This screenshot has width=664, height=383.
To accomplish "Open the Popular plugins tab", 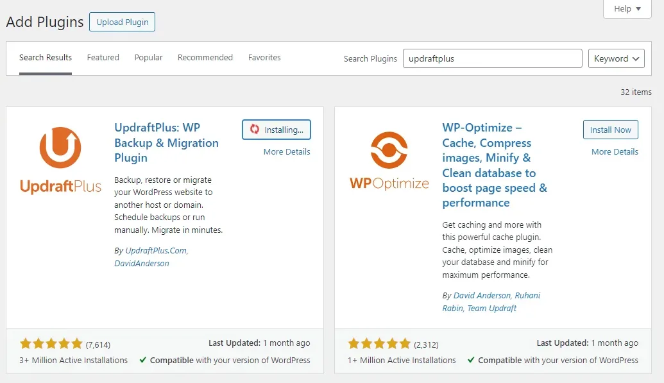I will tap(148, 58).
